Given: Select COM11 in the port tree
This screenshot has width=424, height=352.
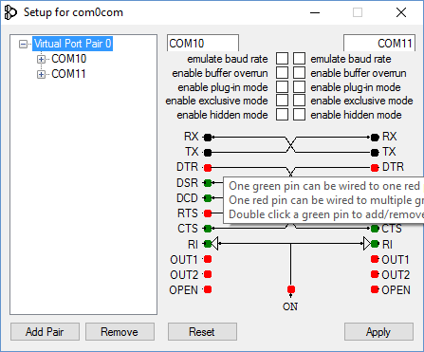Looking at the screenshot, I should [x=68, y=74].
